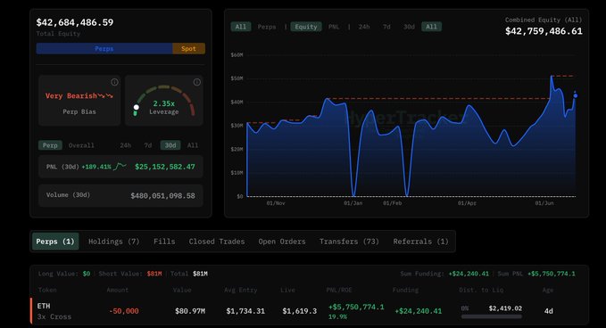Screen dimensions: 606x328
Task: Click the Dist. to Liq progress bar
Action: 491,316
